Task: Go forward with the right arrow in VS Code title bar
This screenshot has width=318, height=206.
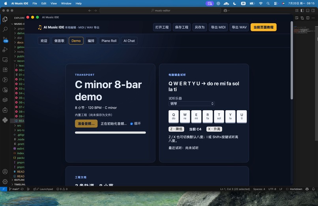Action: click(95, 10)
